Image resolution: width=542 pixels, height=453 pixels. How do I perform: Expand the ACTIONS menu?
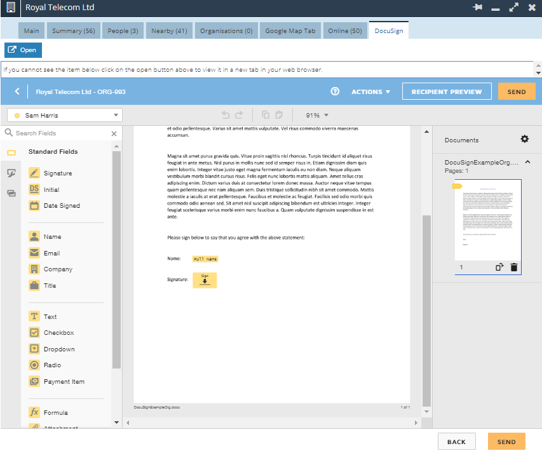point(371,92)
